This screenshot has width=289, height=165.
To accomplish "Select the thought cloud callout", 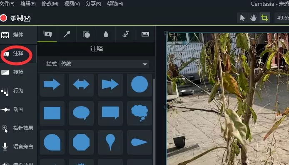I will [x=140, y=113].
